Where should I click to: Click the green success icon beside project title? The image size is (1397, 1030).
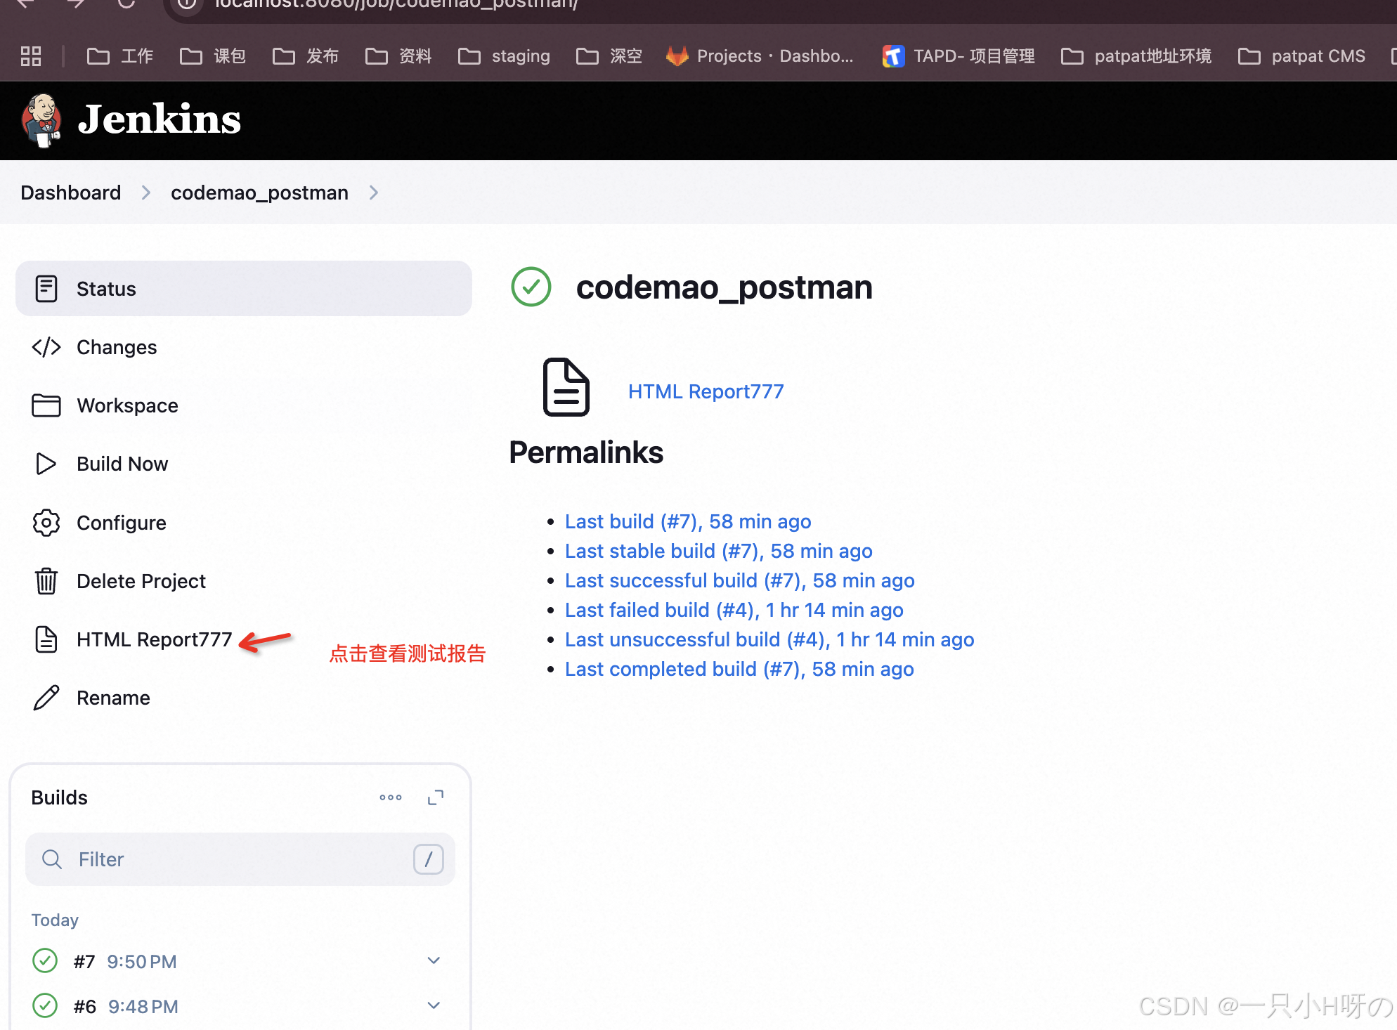(531, 287)
